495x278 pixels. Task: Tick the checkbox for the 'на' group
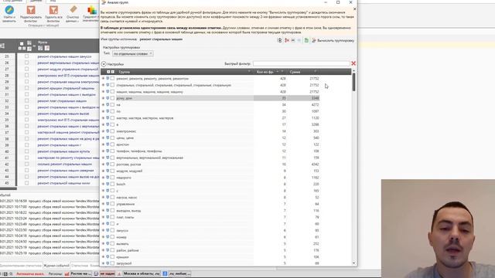tap(112, 105)
